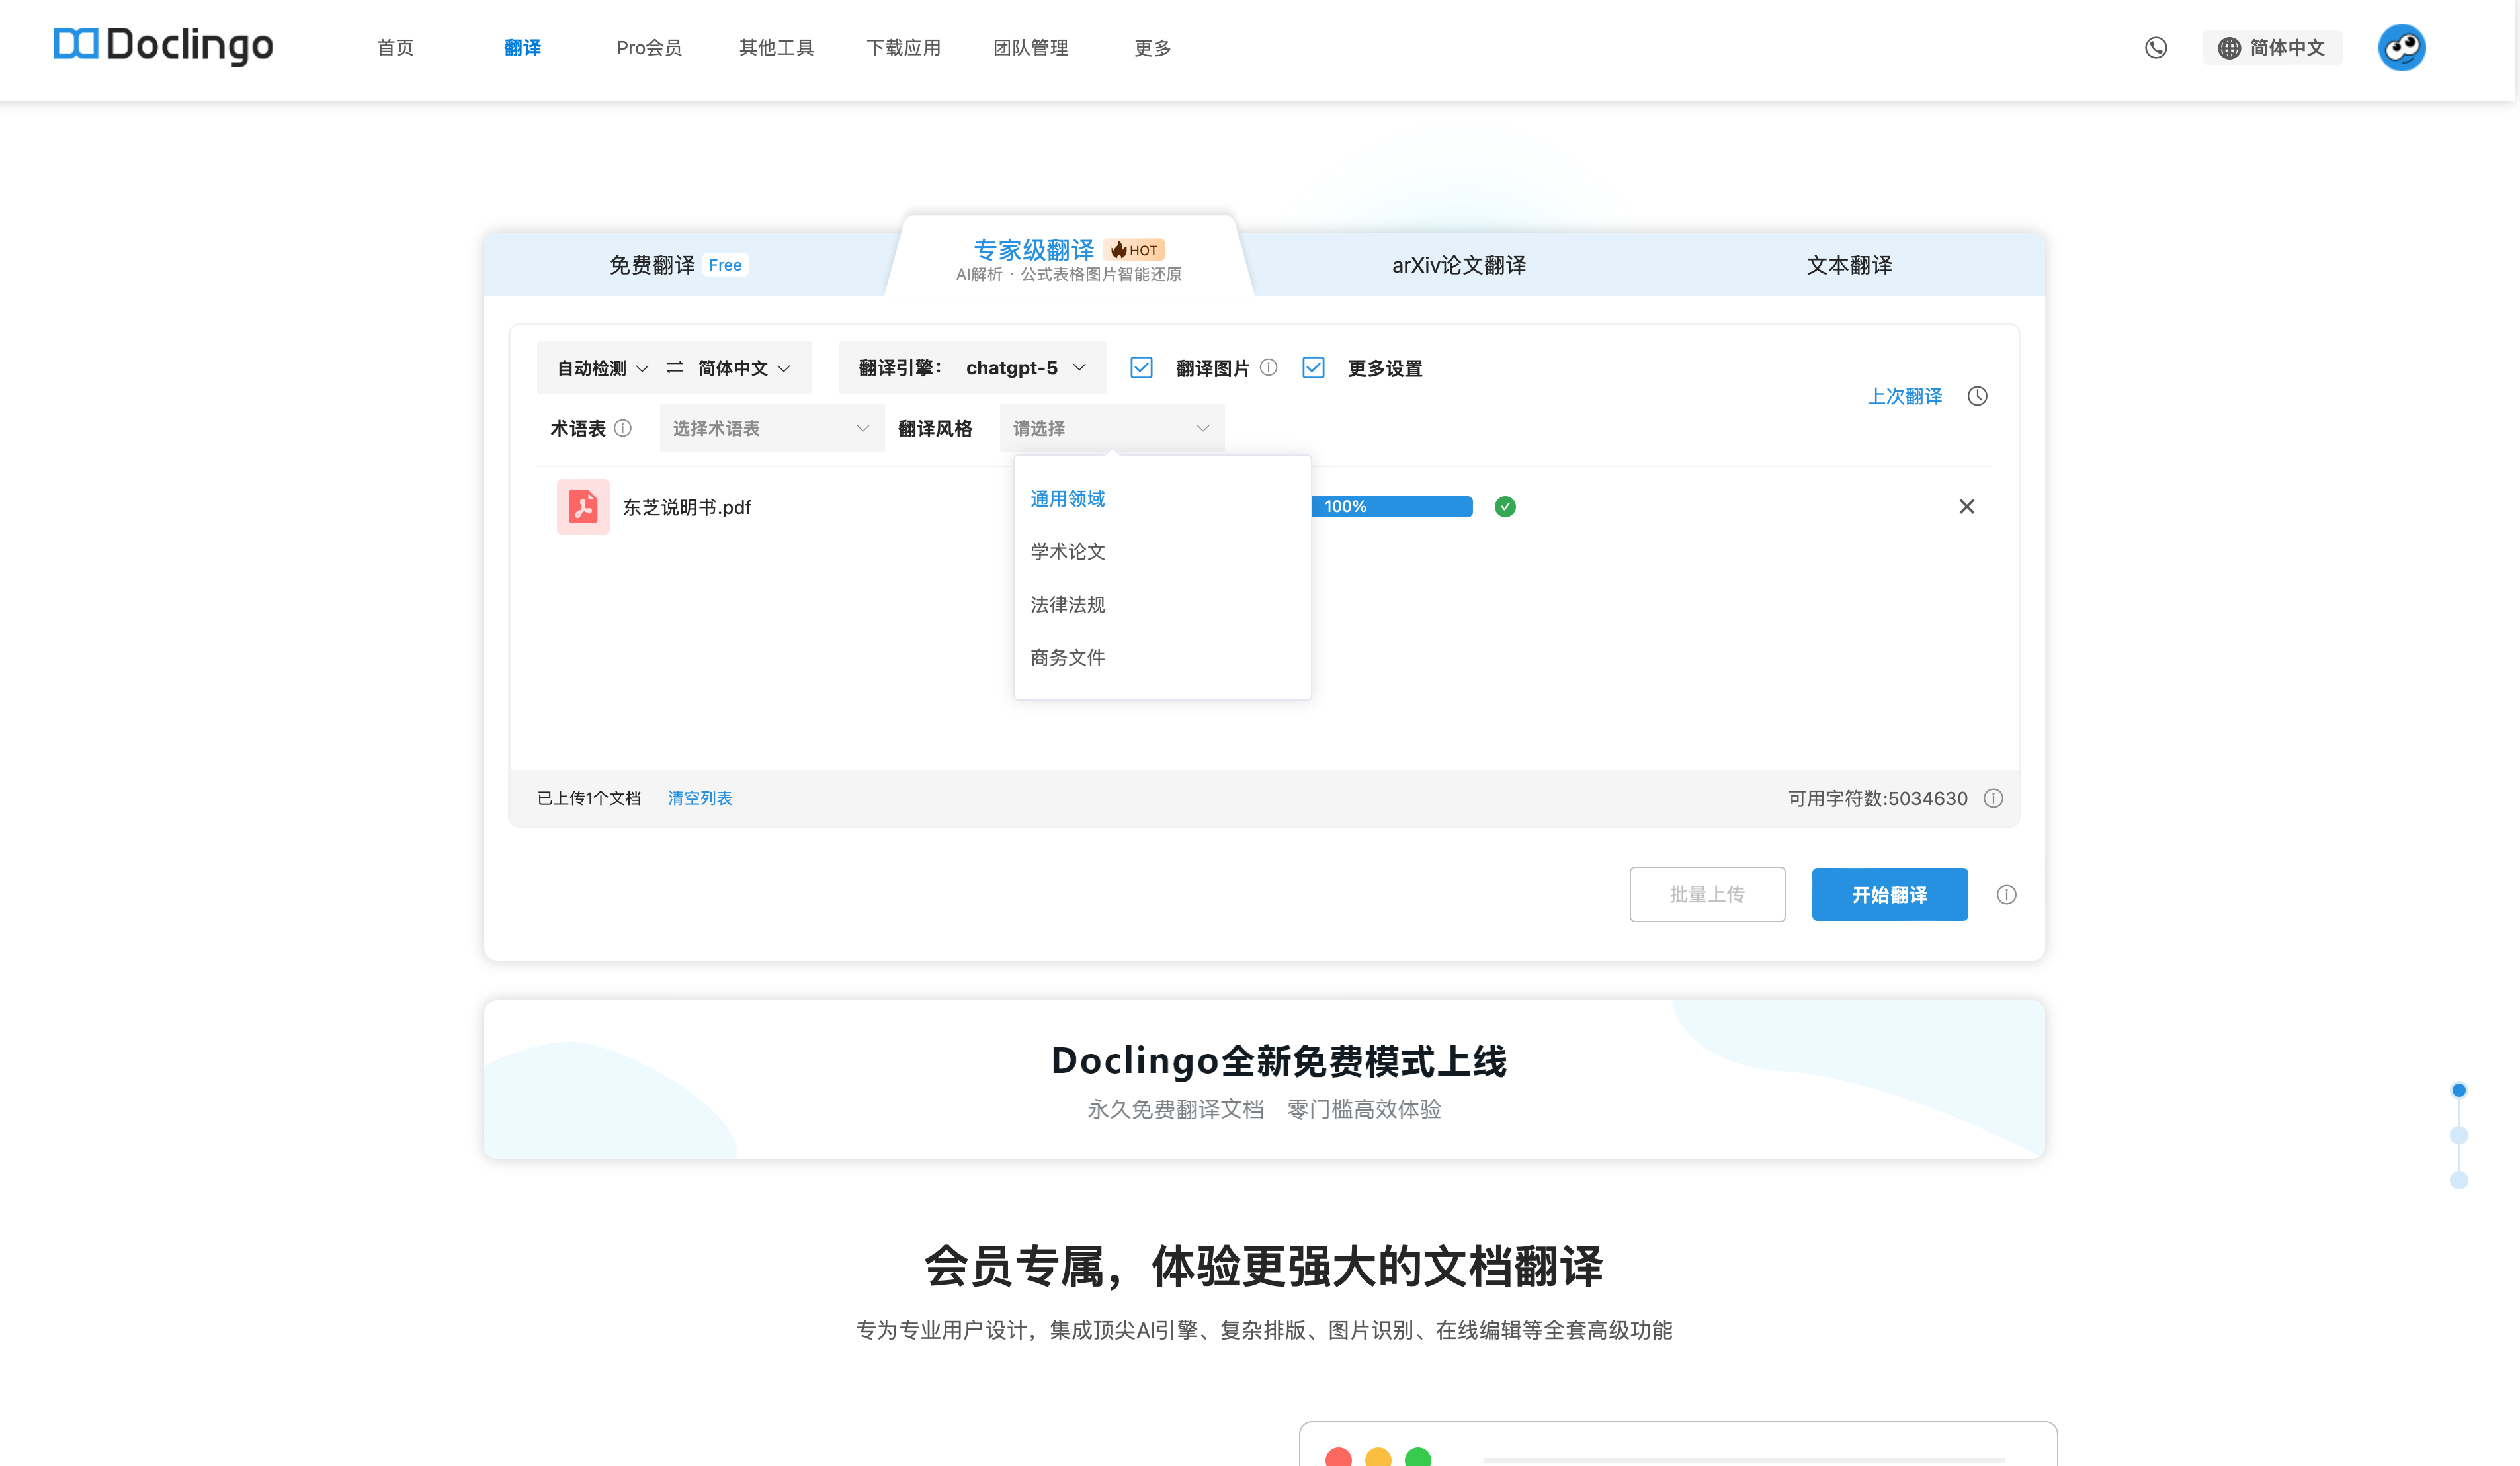This screenshot has width=2520, height=1466.
Task: Click the 清空列表 link
Action: tap(699, 798)
